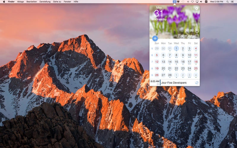Select February 9 in the calendar
Screen dimensions: 237x148
point(183,55)
